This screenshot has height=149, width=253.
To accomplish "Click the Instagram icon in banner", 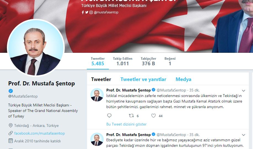I will point(91,12).
